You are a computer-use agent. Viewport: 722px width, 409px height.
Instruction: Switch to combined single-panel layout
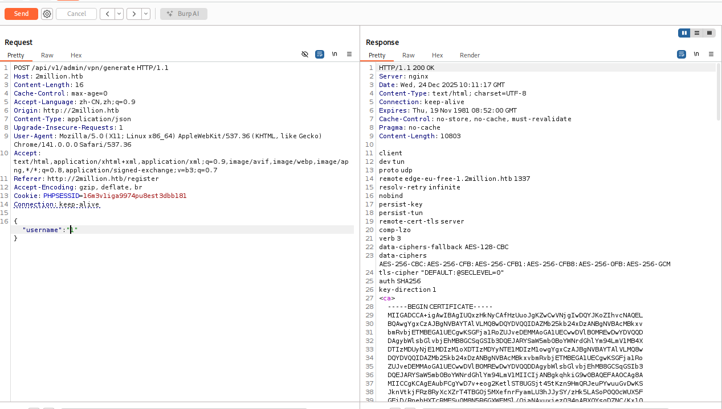(x=709, y=33)
